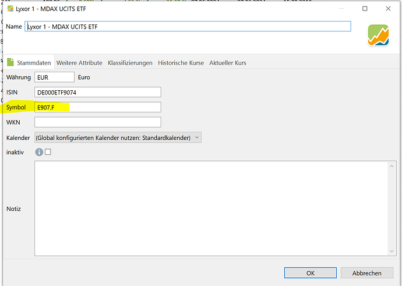402x286 pixels.
Task: Open the Kalender dropdown
Action: (118, 137)
